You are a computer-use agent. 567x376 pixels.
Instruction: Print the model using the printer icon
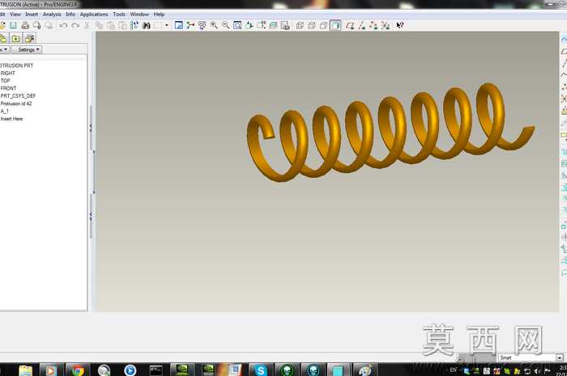(25, 25)
